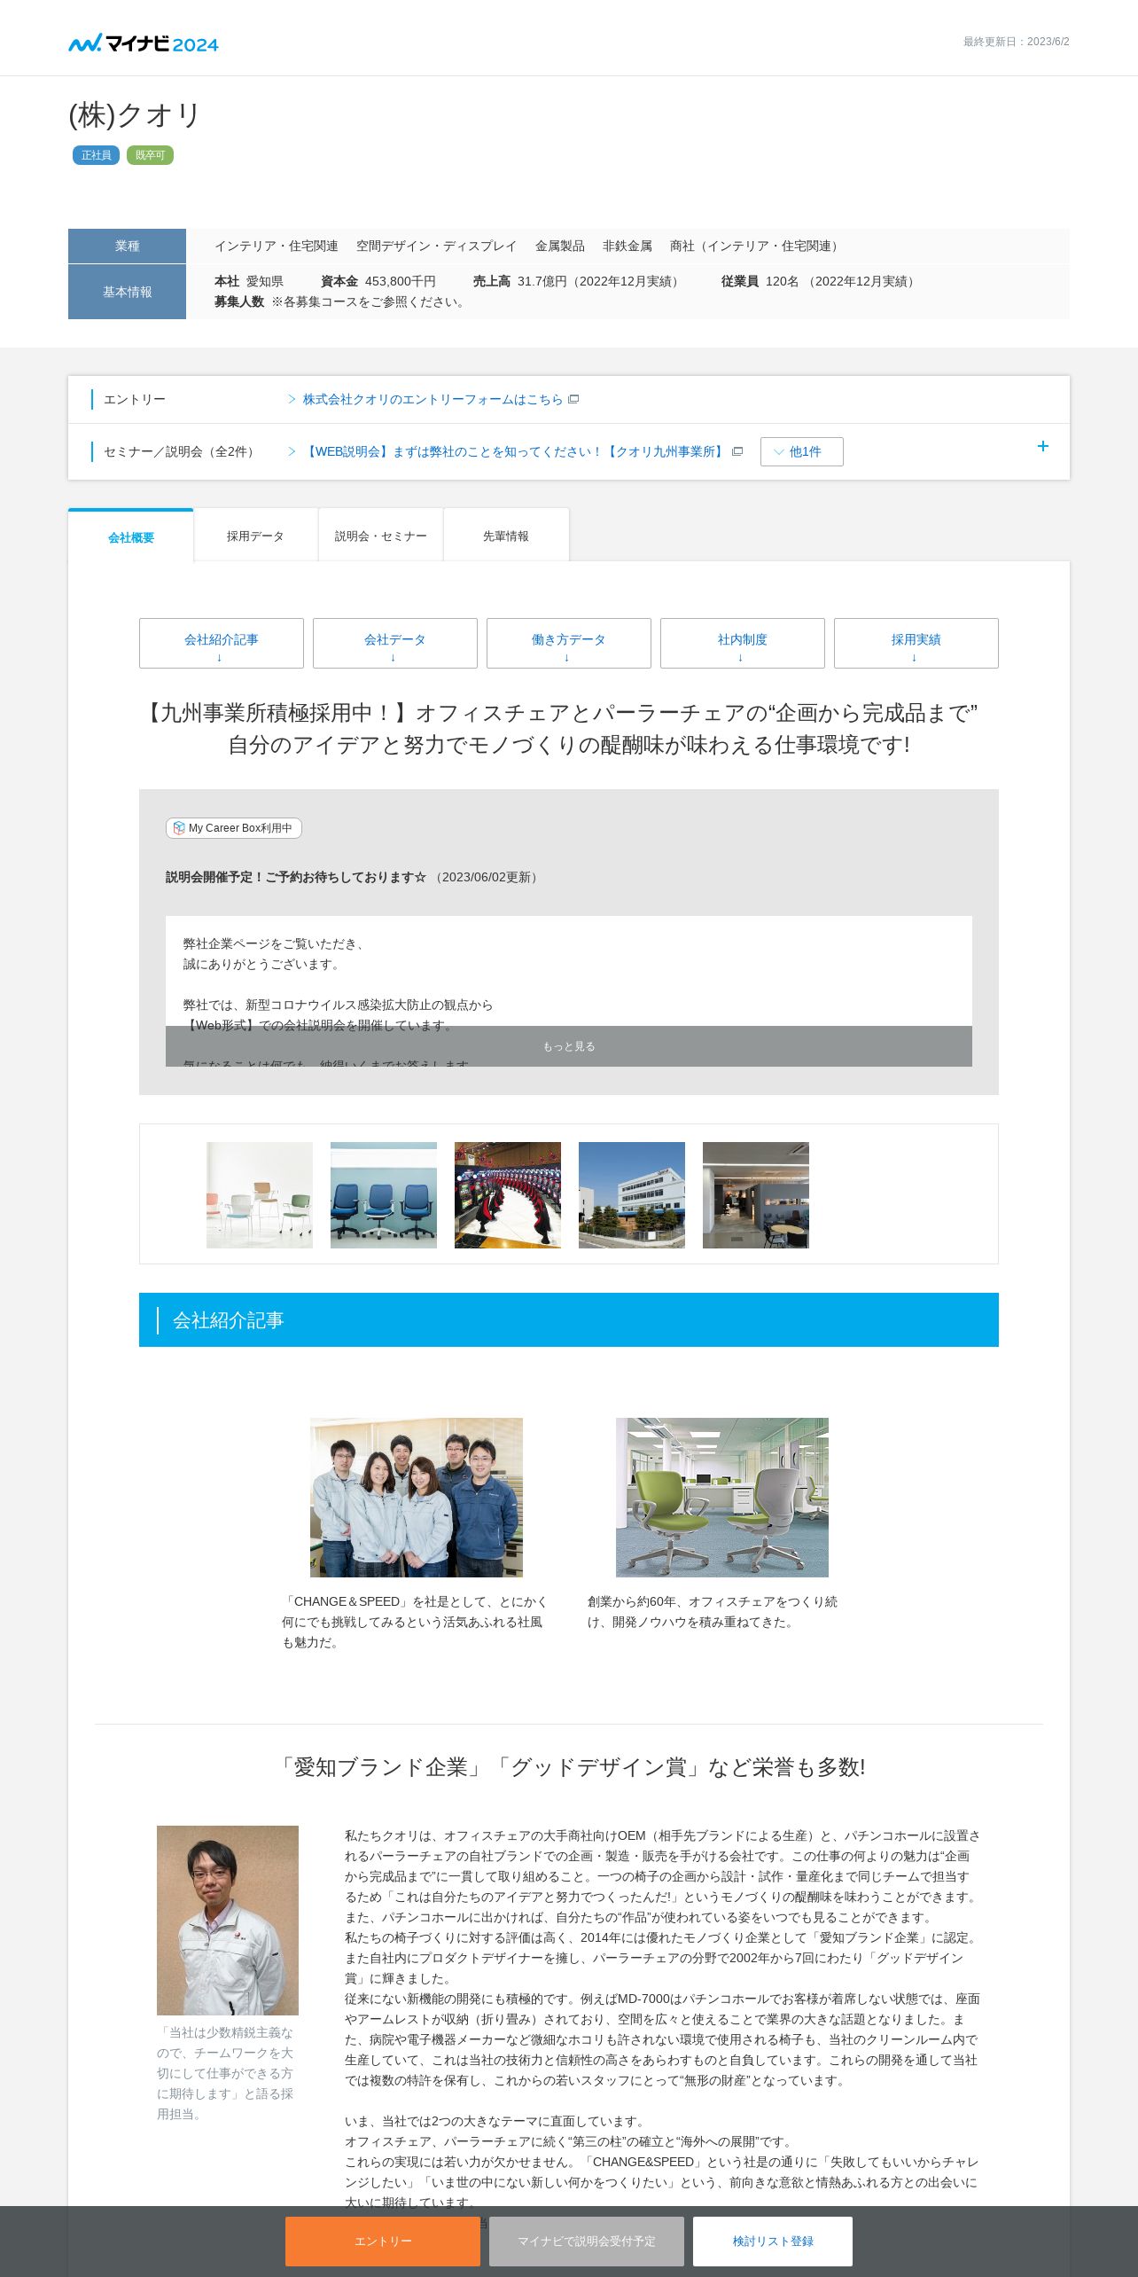Switch to the 説明会・セミナー tab
Screen dimensions: 1138x2277
(380, 536)
